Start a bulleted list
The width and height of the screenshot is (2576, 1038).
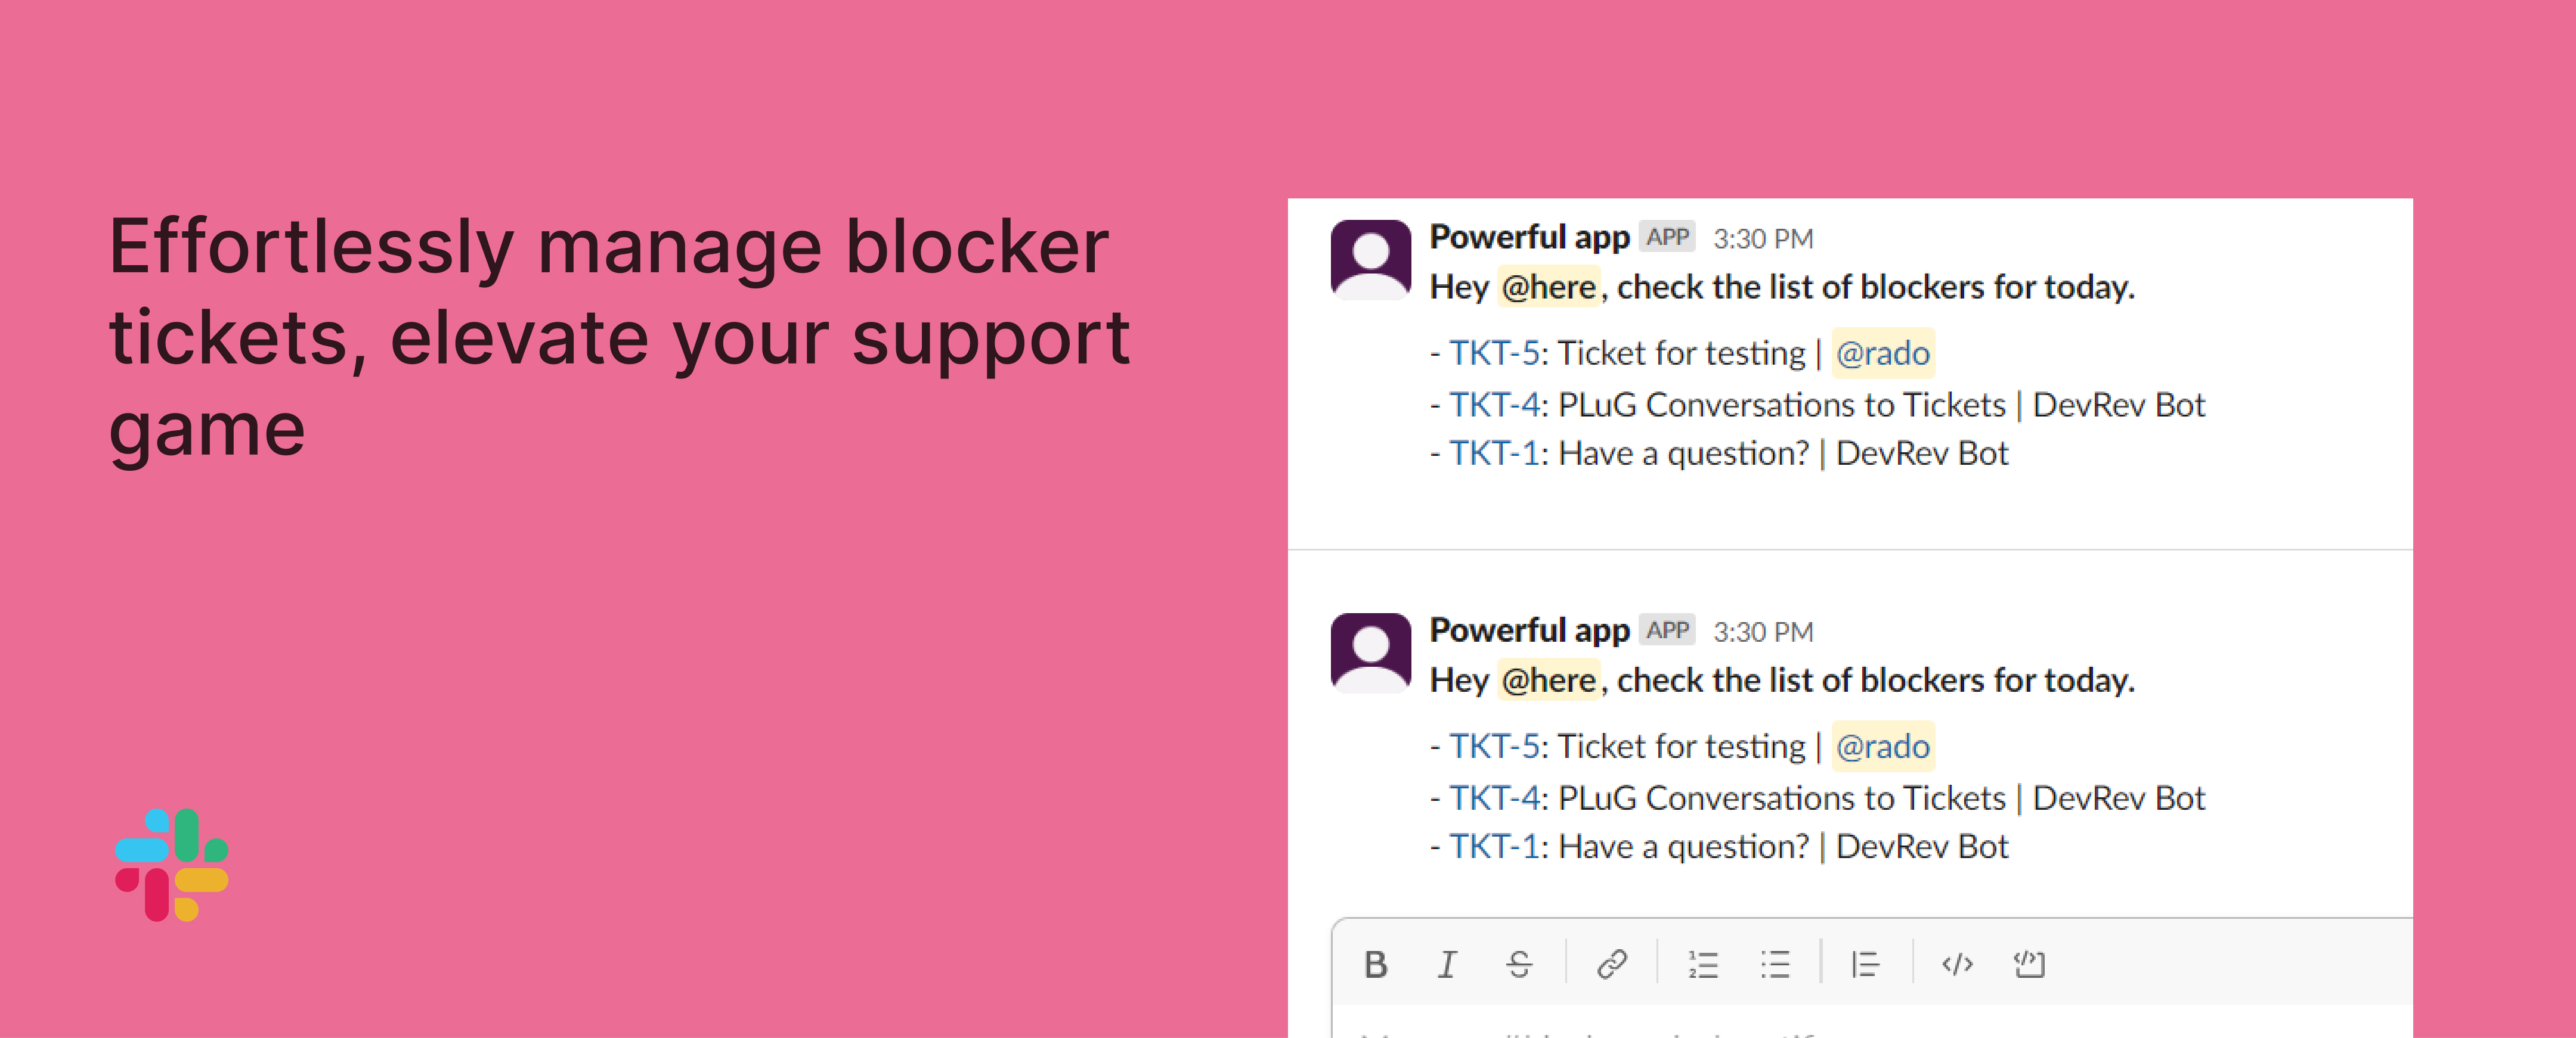point(1775,964)
